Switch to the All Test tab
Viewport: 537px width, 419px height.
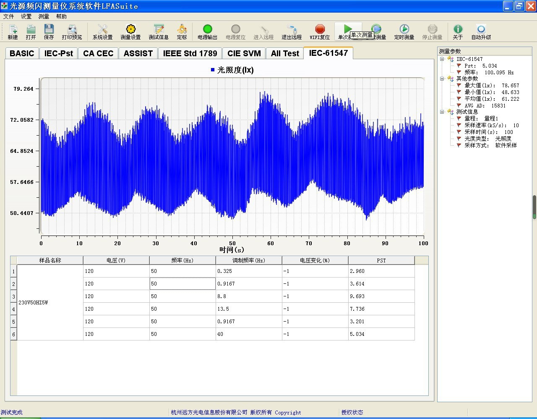pos(285,53)
